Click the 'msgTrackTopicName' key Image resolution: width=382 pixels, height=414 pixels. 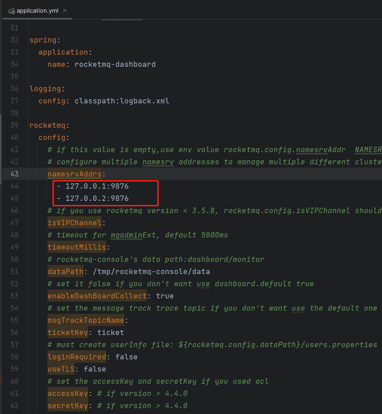[85, 320]
